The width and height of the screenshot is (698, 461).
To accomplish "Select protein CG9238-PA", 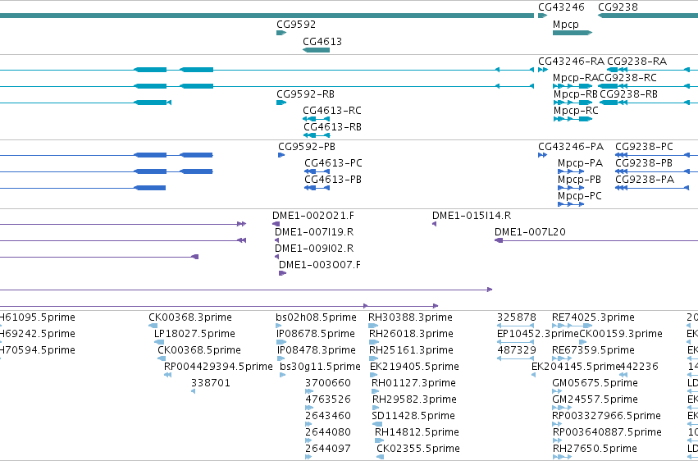I will (x=653, y=188).
